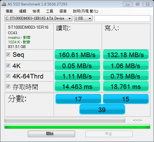Click the elapsed time indicator --:--:--
This screenshot has width=154, height=142.
[137, 120]
